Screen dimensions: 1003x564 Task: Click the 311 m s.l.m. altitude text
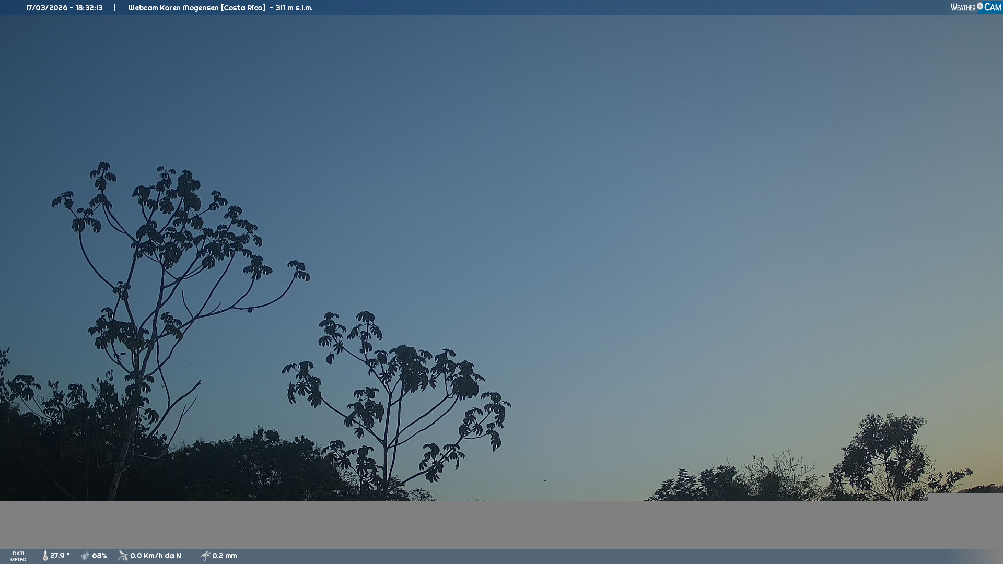294,8
